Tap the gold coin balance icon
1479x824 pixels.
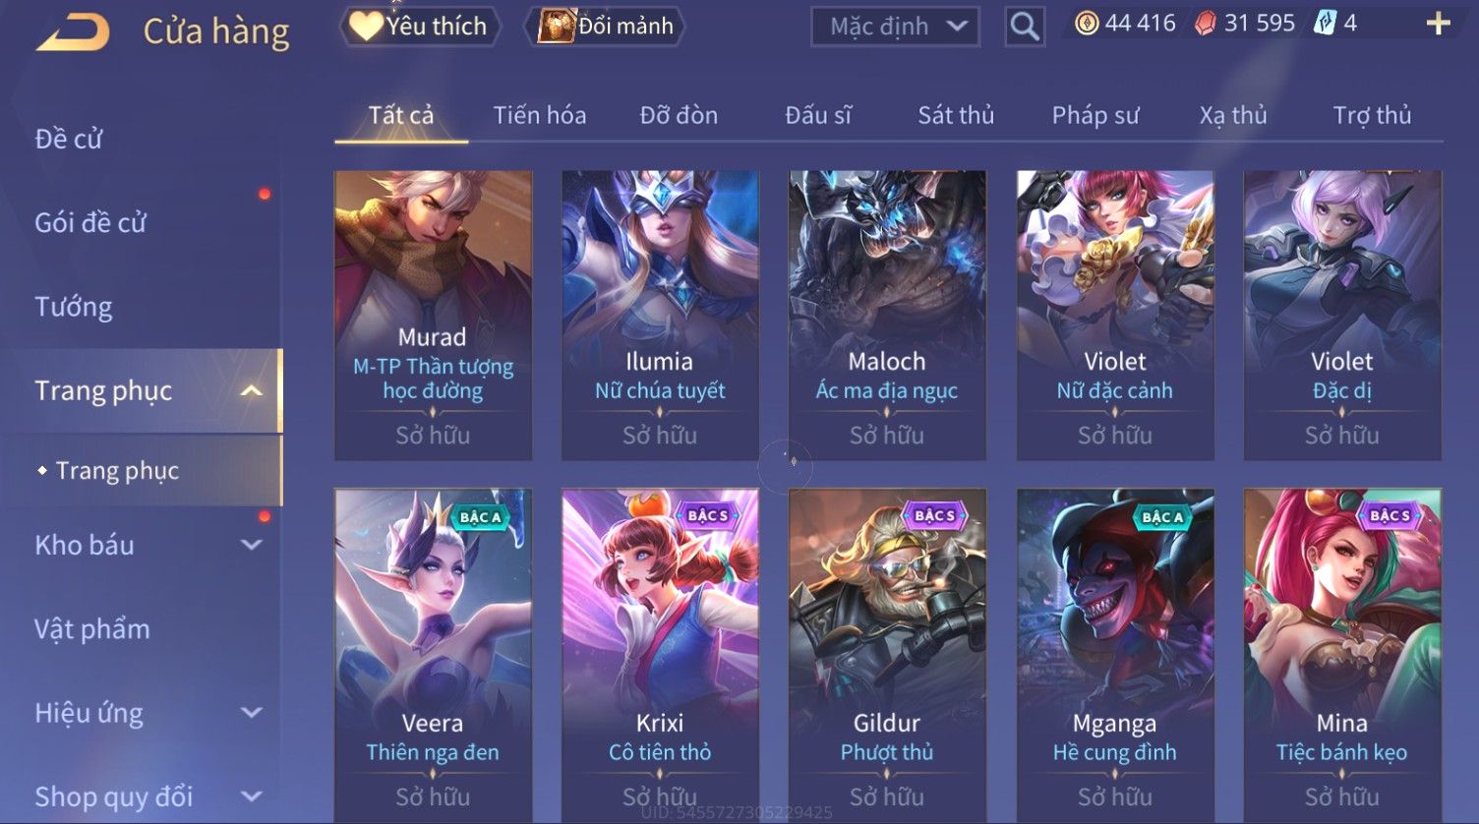coord(1087,24)
